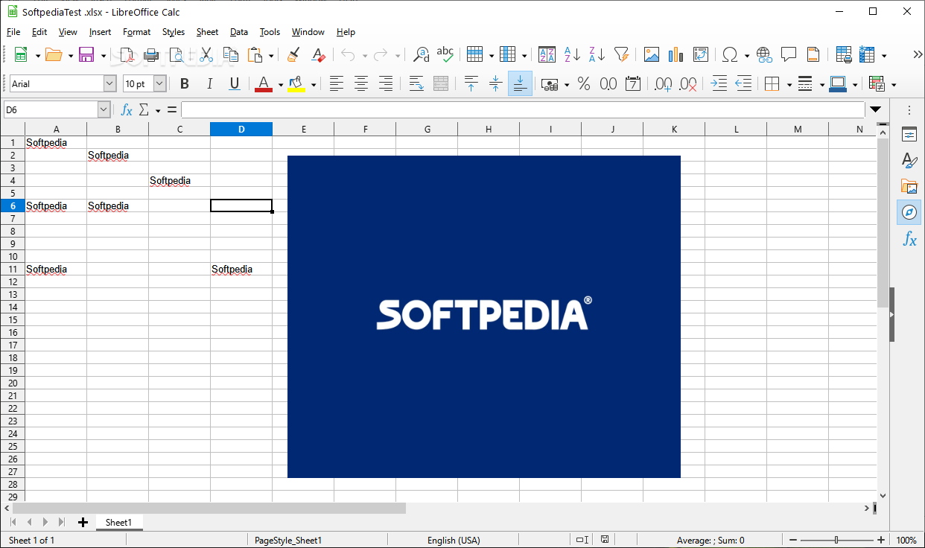925x548 pixels.
Task: Open Find & Replace
Action: coord(422,54)
